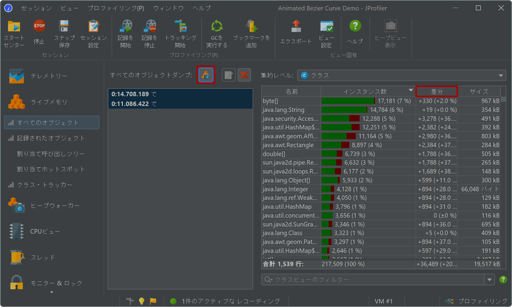Select 割り当てホットスポット view
512x307 pixels.
point(52,169)
